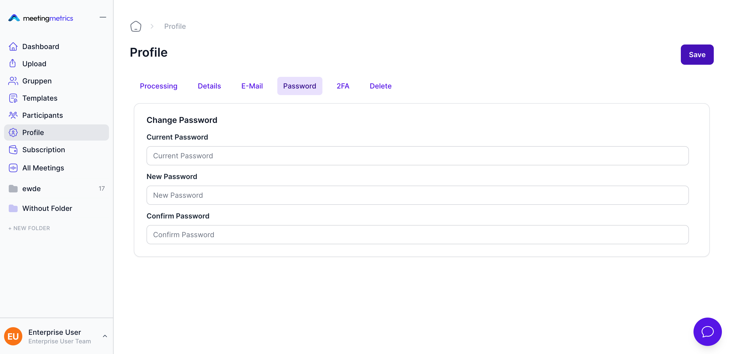Screen dimensions: 730x354
Task: Open All Meetings waveform icon
Action: [x=13, y=168]
